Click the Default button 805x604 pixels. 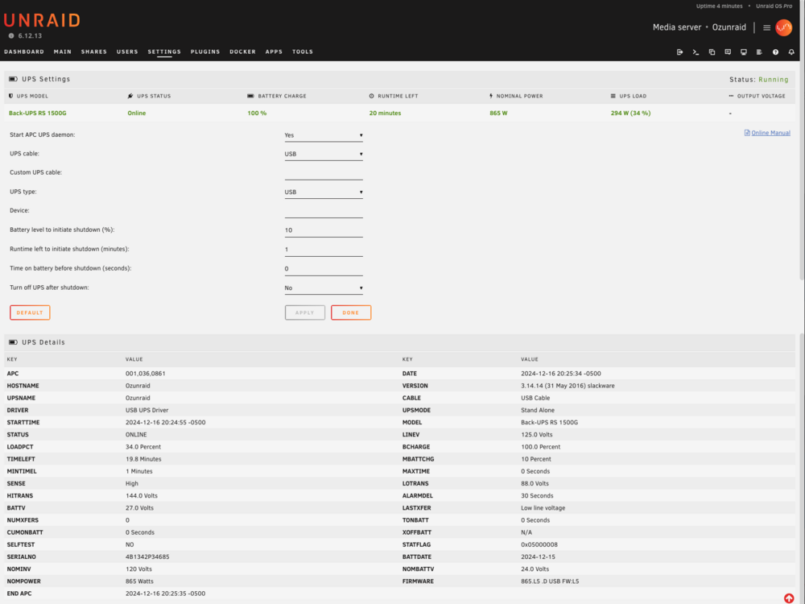30,312
